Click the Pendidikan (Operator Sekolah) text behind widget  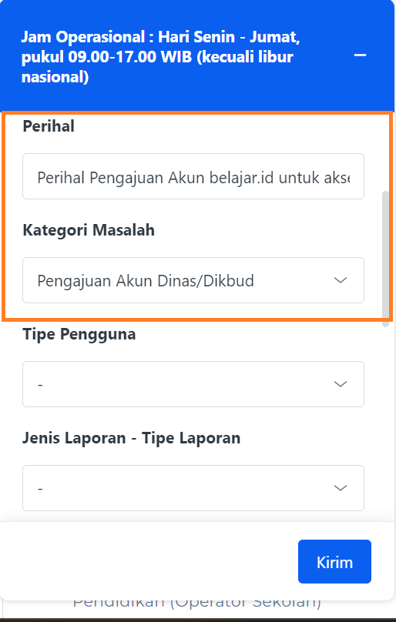click(197, 602)
